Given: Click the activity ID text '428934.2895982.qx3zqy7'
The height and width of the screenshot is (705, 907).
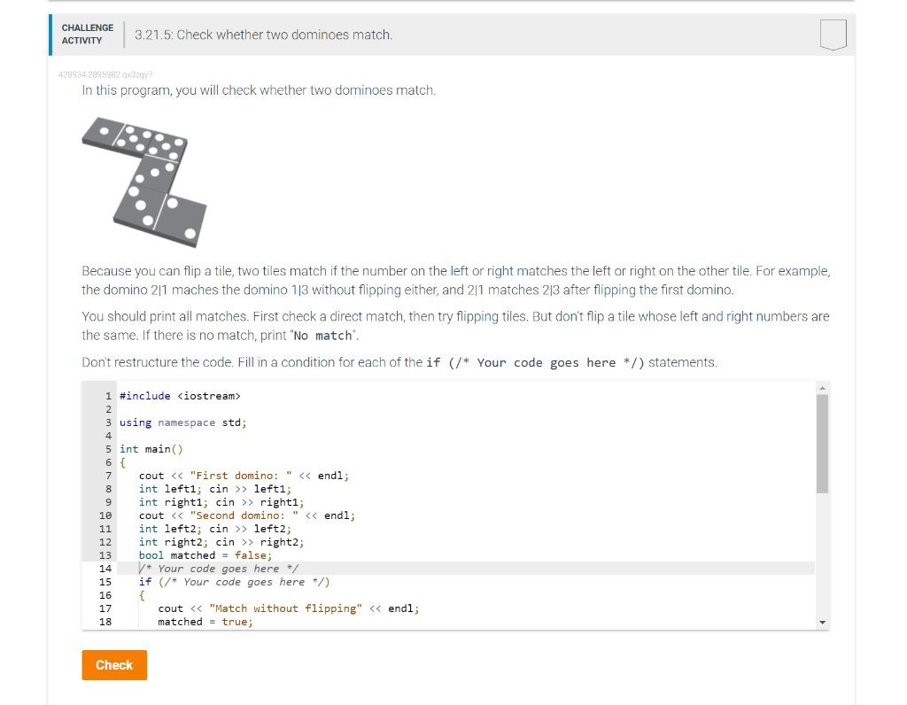Looking at the screenshot, I should click(x=105, y=74).
